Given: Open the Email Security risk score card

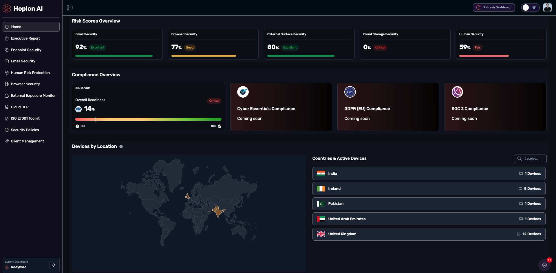Looking at the screenshot, I should coord(117,44).
